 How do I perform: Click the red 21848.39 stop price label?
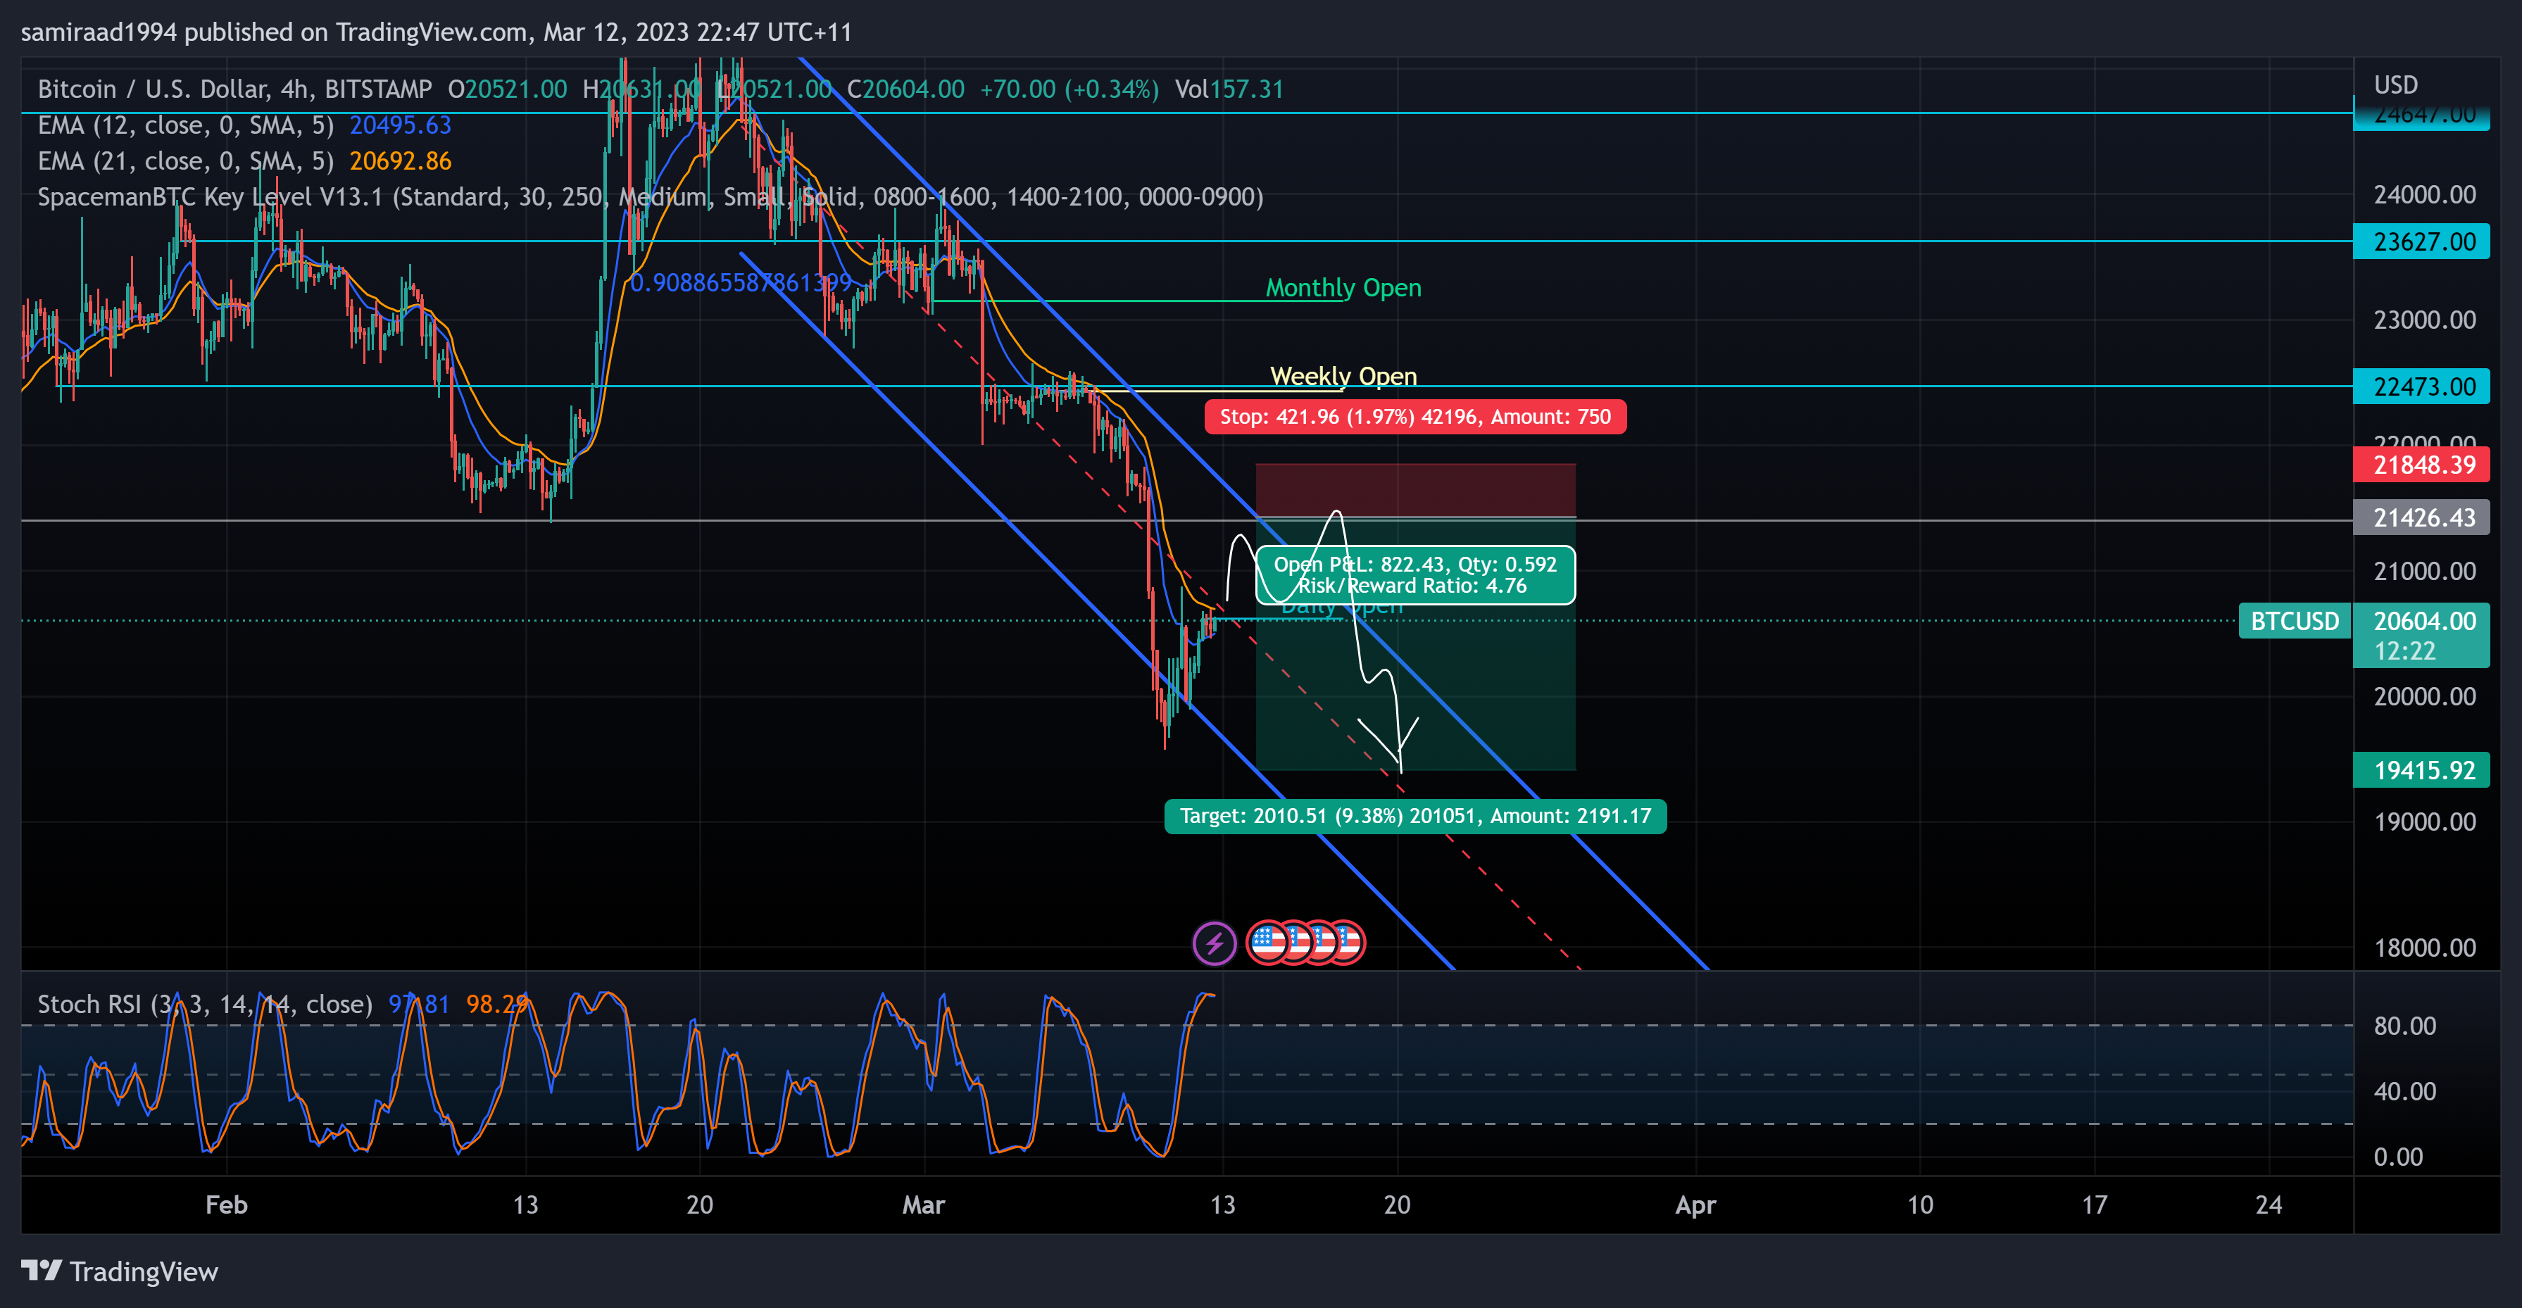coord(2421,465)
